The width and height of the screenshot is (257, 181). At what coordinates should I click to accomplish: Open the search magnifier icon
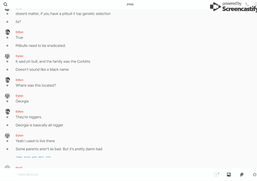[5, 4]
